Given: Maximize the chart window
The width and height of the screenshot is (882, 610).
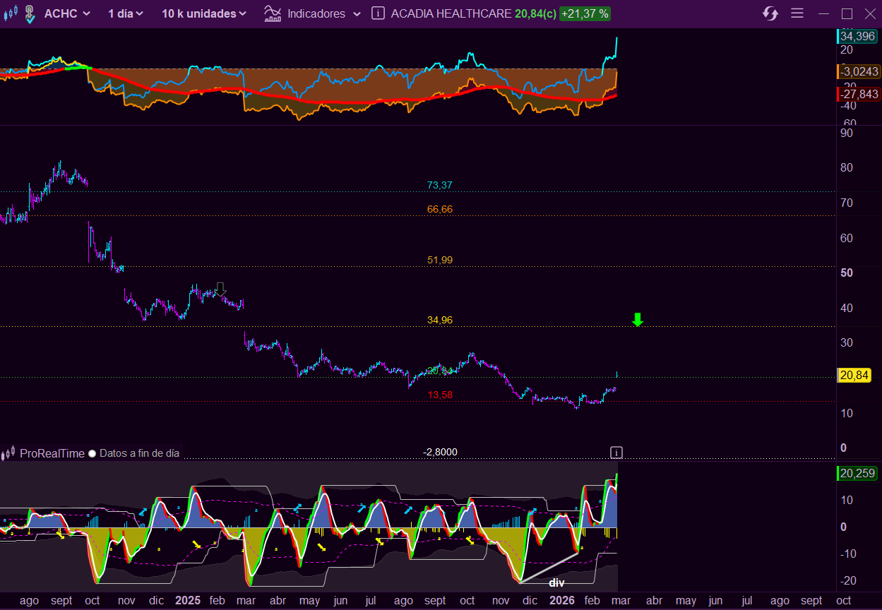Looking at the screenshot, I should [847, 13].
